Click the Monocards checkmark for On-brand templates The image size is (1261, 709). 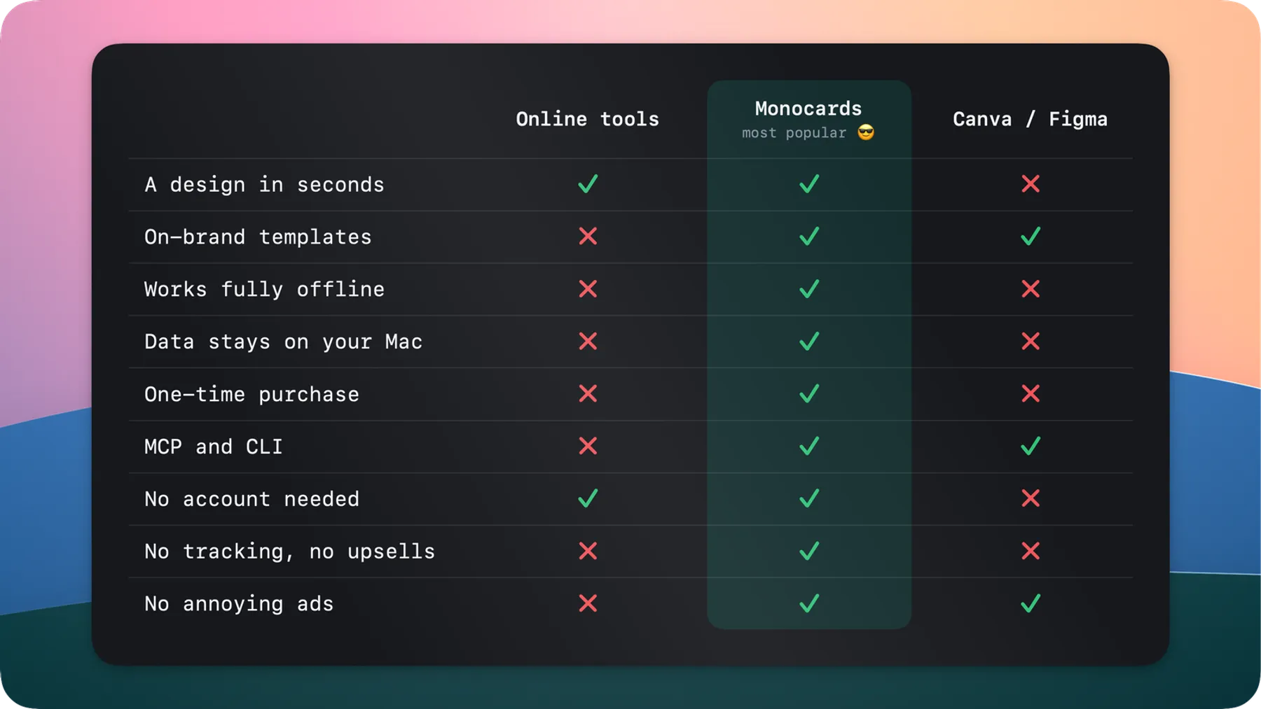click(x=809, y=237)
